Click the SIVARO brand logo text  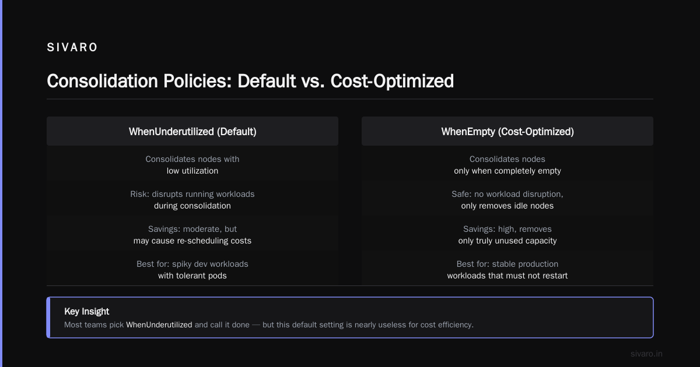(72, 48)
